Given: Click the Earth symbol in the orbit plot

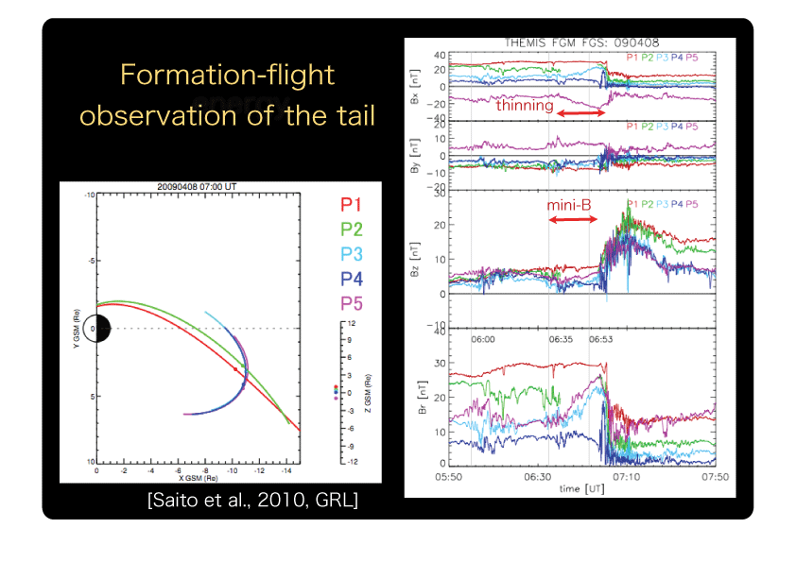Looking at the screenshot, I should pyautogui.click(x=97, y=329).
